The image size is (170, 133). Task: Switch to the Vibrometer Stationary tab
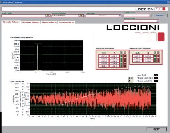pos(11,22)
